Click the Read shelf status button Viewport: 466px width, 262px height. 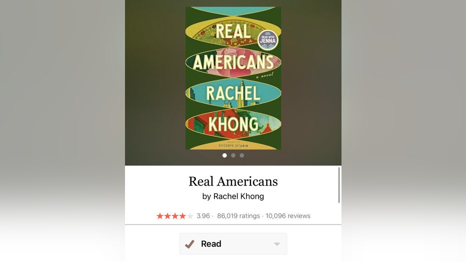click(x=233, y=244)
